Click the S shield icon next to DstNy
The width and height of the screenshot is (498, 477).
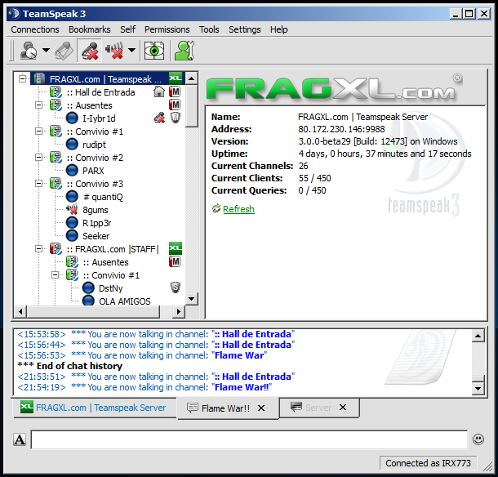(175, 288)
